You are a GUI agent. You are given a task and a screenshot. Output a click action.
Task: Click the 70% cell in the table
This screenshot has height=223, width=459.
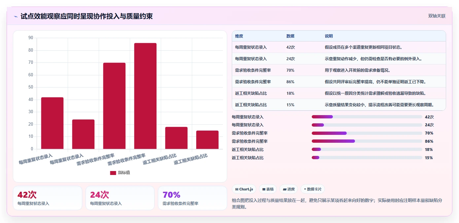coord(290,70)
